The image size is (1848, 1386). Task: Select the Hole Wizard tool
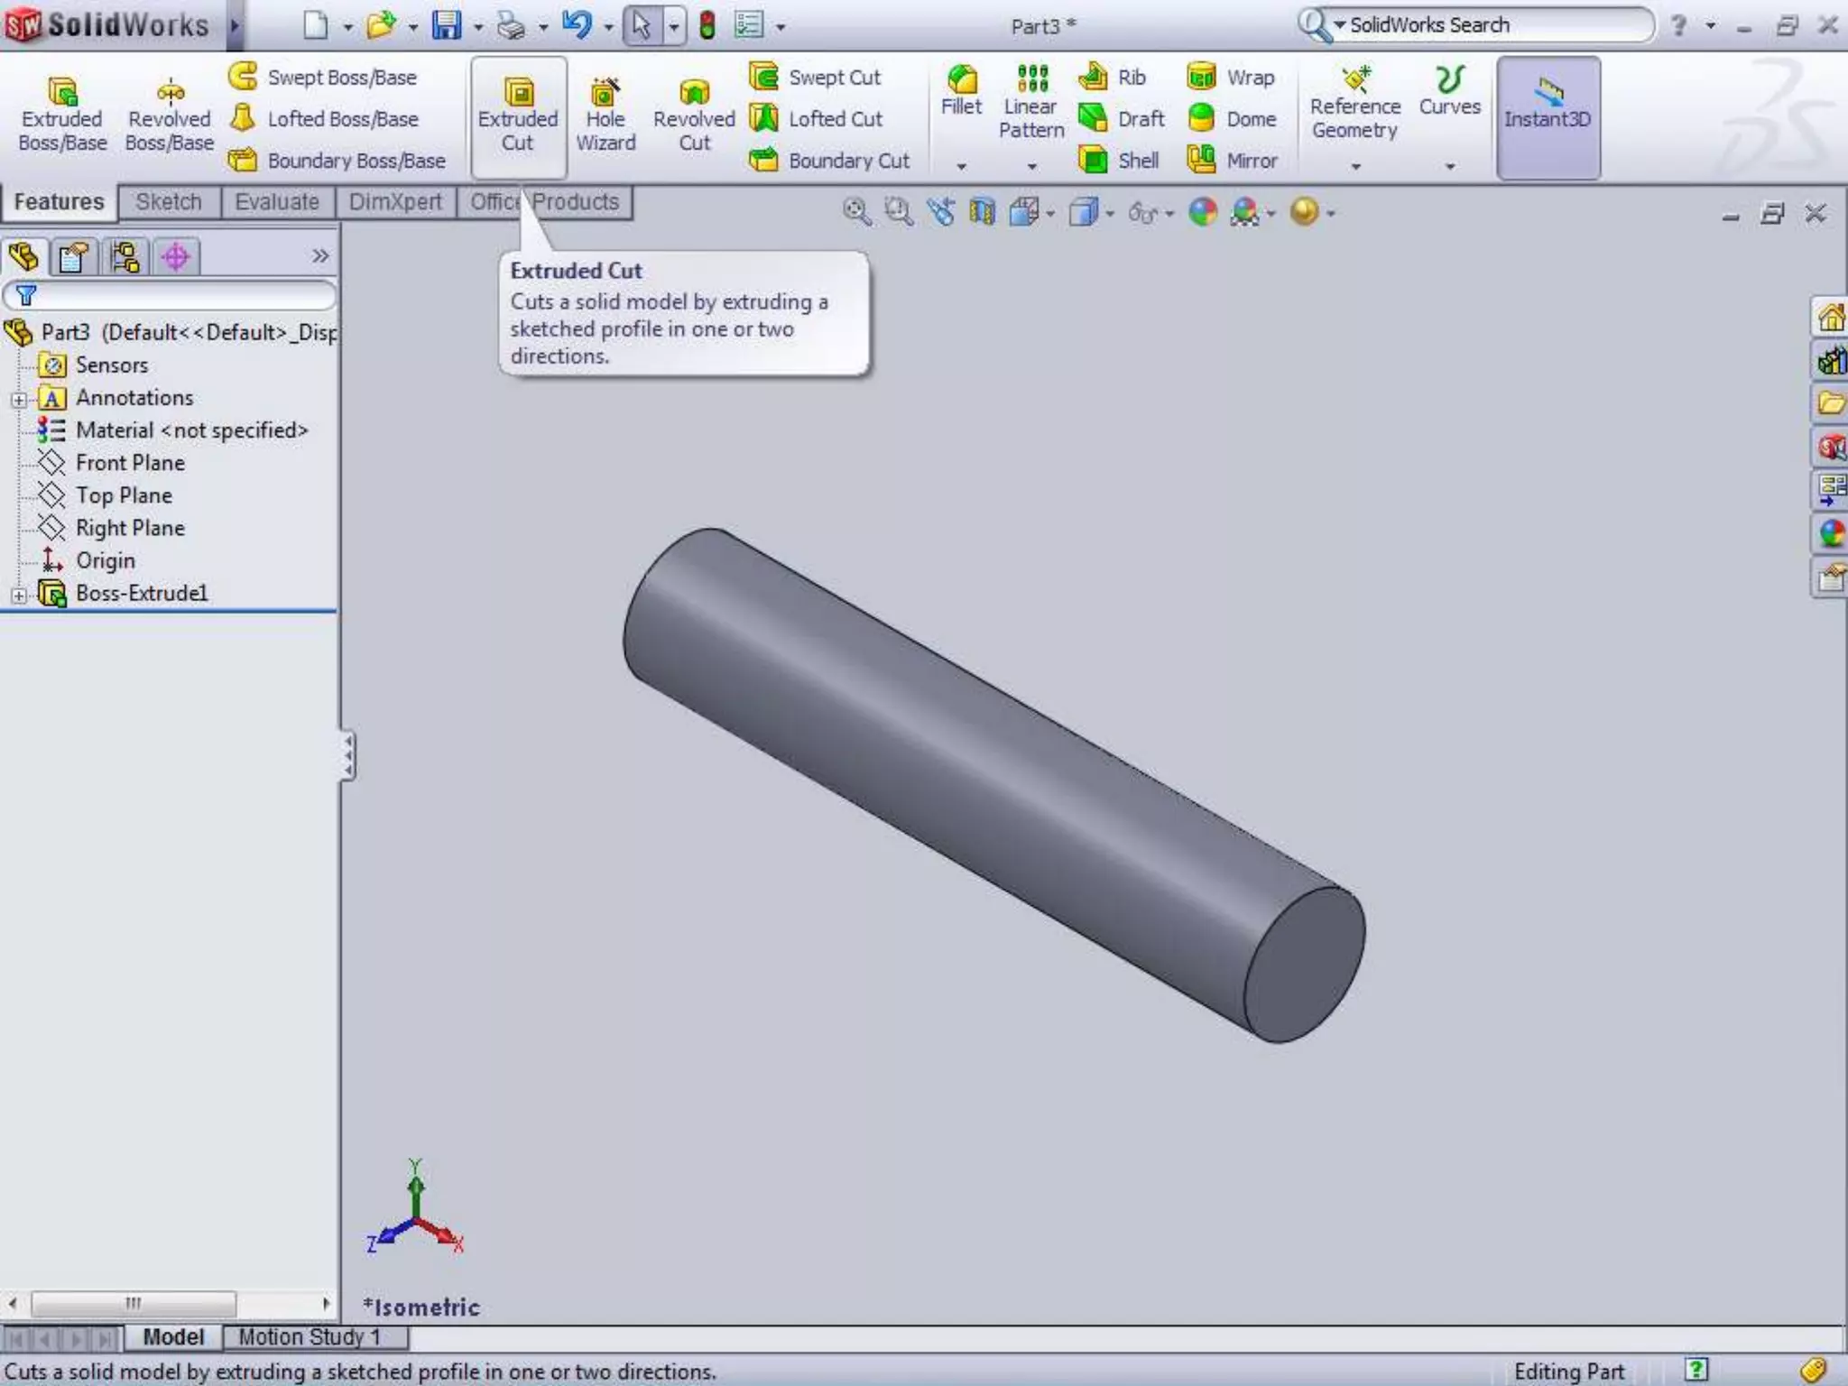coord(605,115)
